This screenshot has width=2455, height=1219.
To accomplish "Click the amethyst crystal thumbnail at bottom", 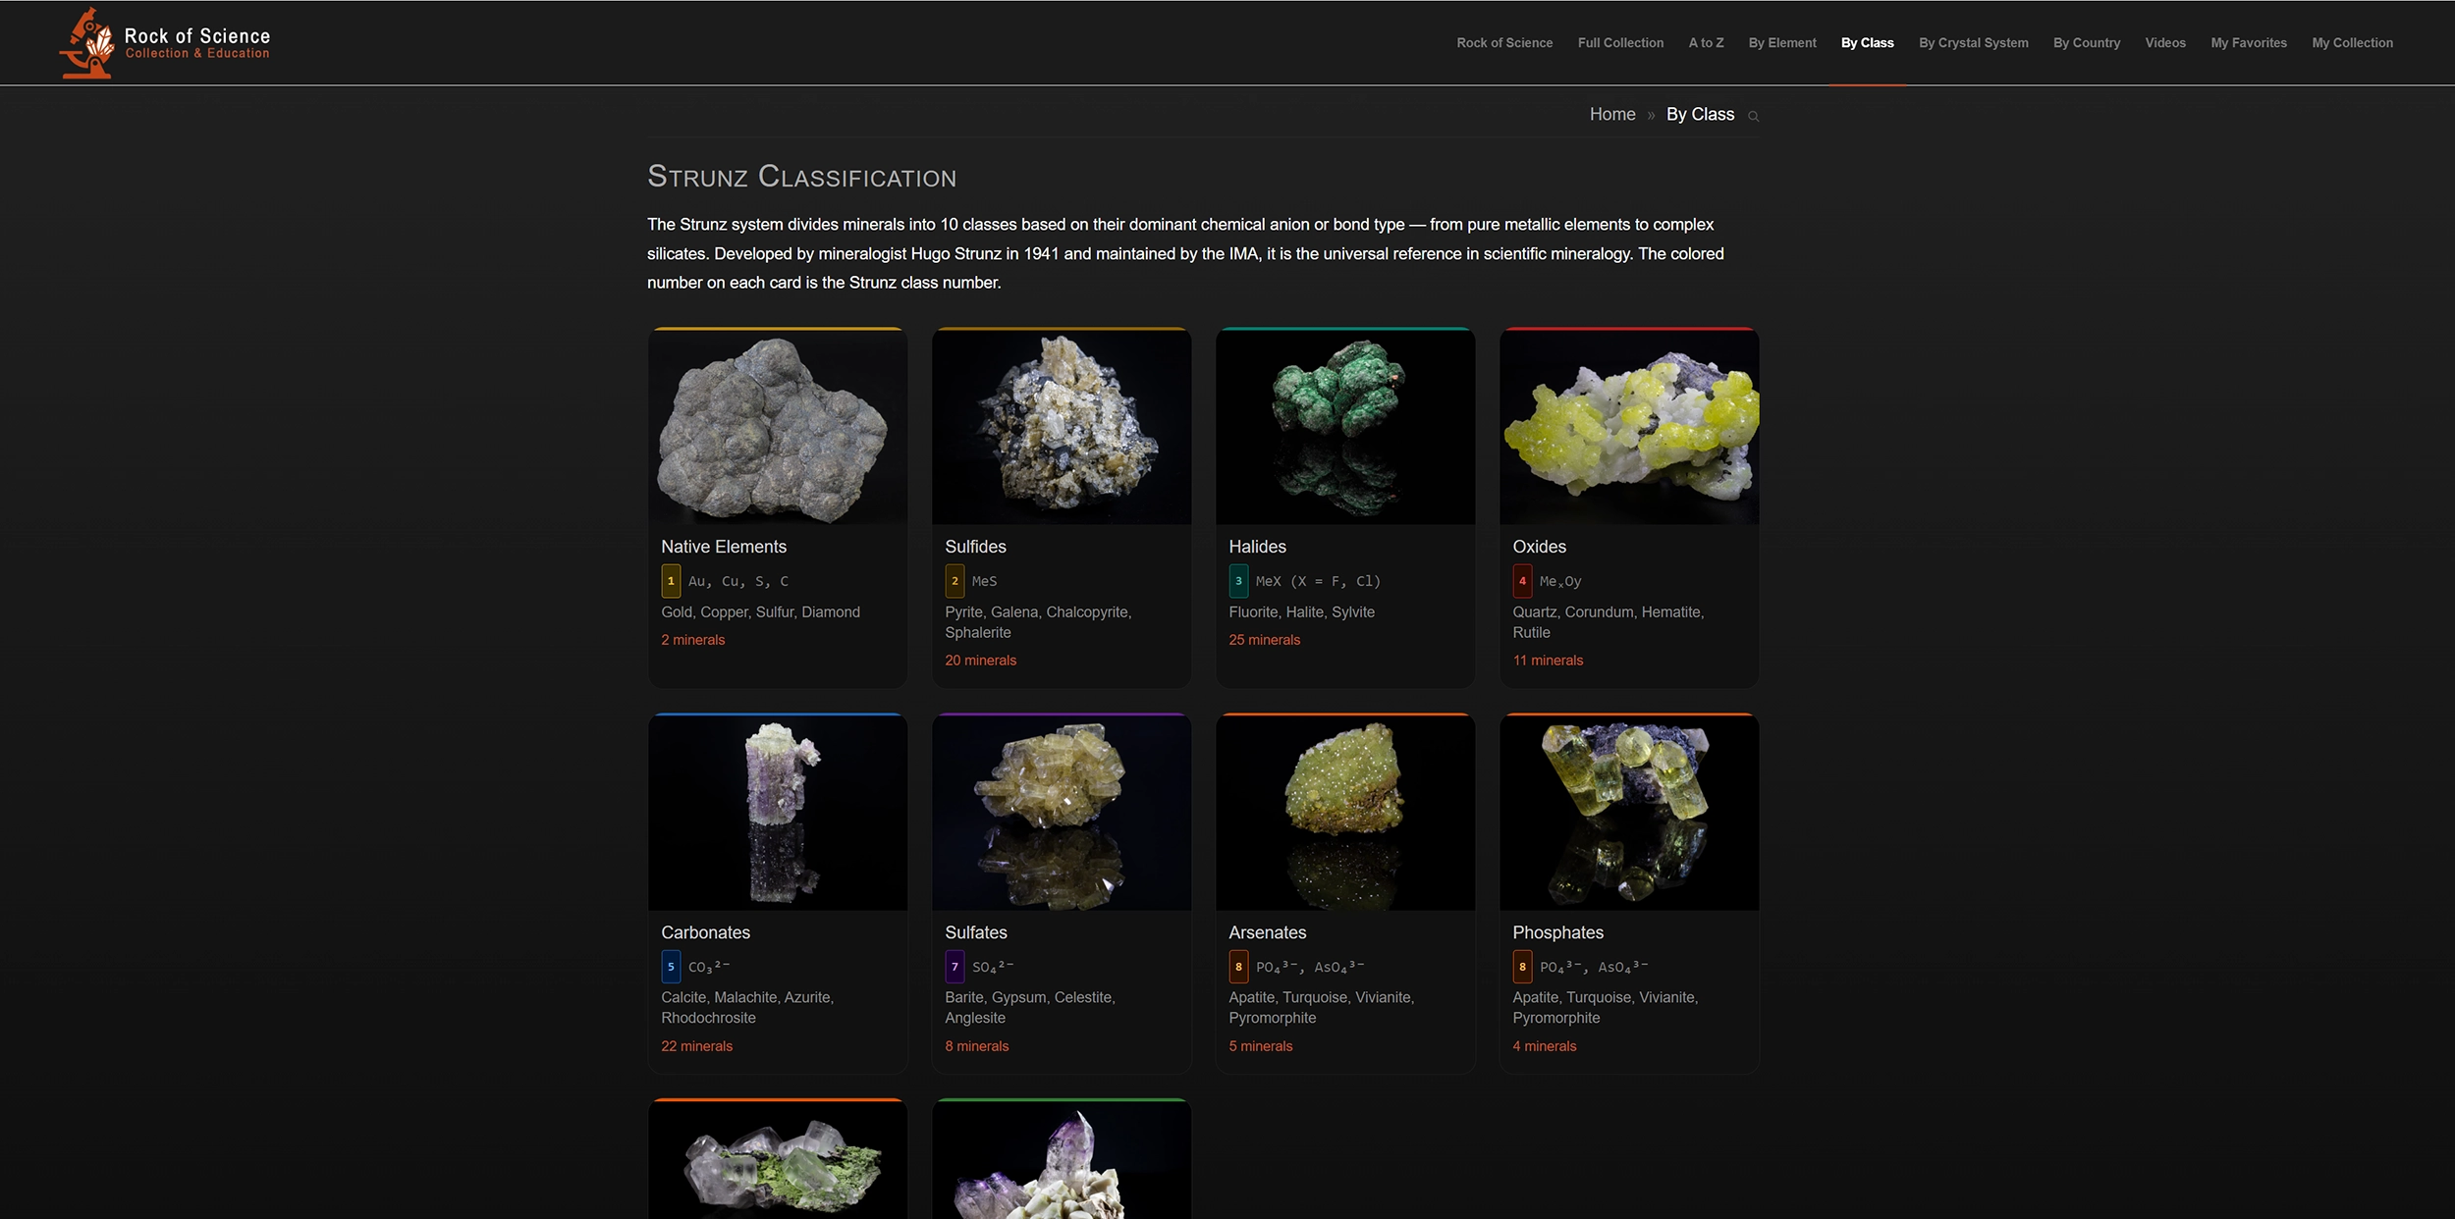I will tap(1062, 1160).
